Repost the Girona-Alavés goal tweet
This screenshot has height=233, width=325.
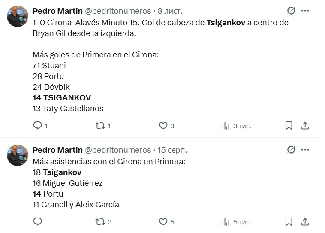[99, 126]
